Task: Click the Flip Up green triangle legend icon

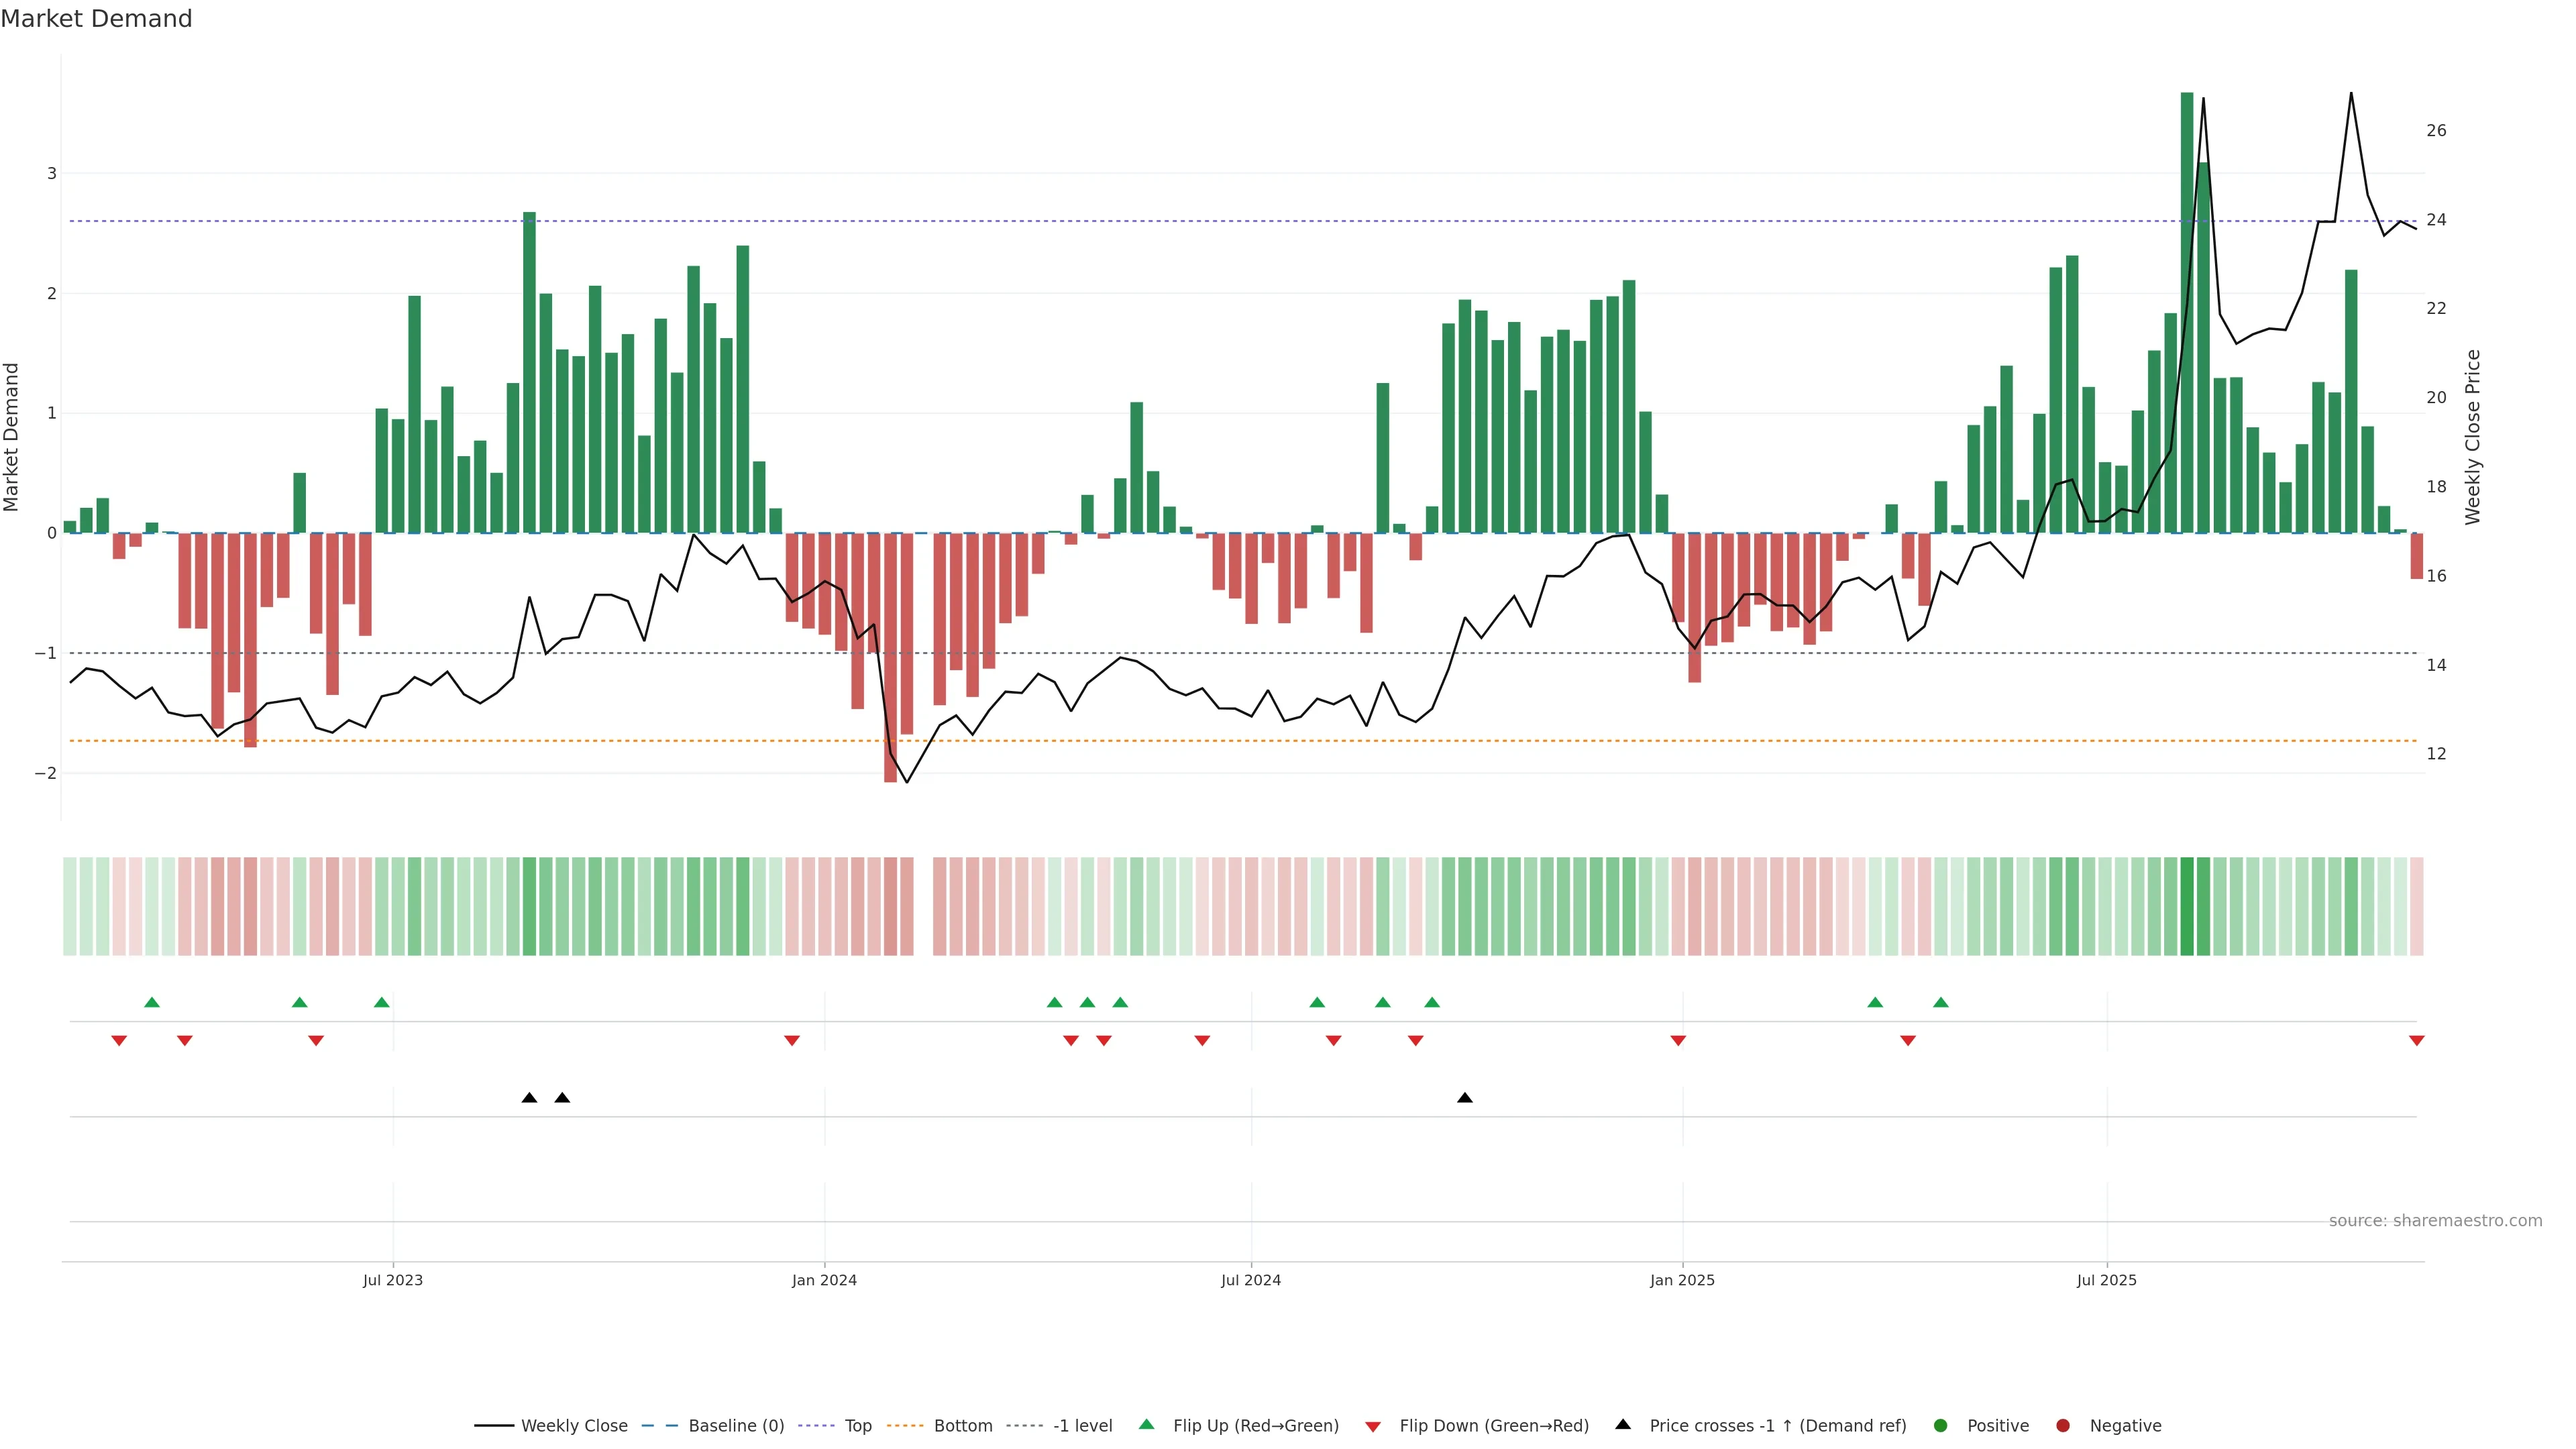Action: pyautogui.click(x=1146, y=1424)
